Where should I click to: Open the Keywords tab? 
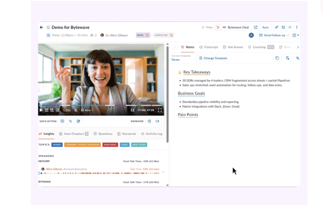coord(127,134)
